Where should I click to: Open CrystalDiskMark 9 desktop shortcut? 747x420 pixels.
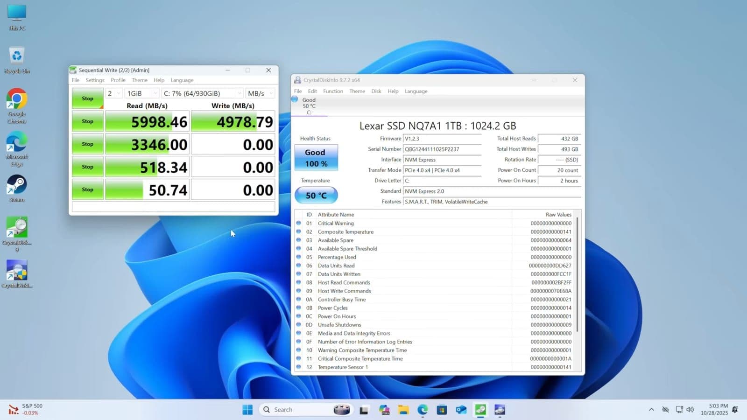coord(17,235)
